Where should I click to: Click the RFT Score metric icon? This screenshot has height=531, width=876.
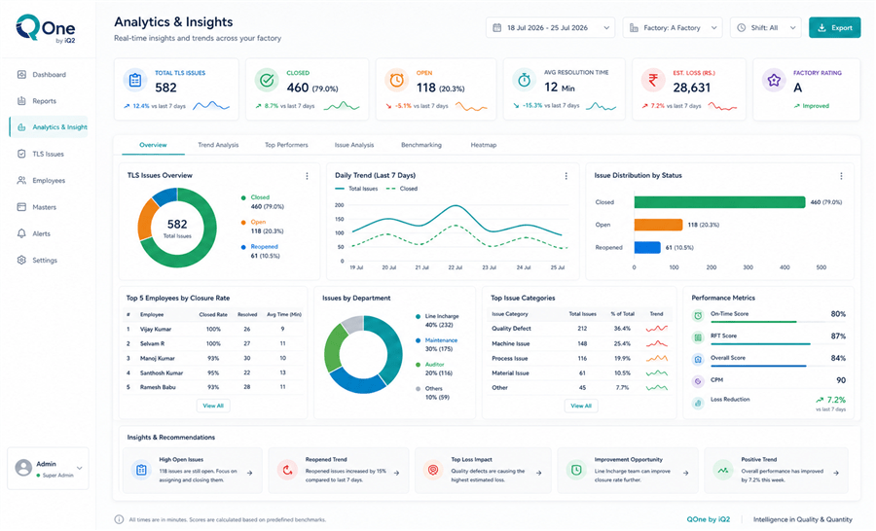[698, 337]
